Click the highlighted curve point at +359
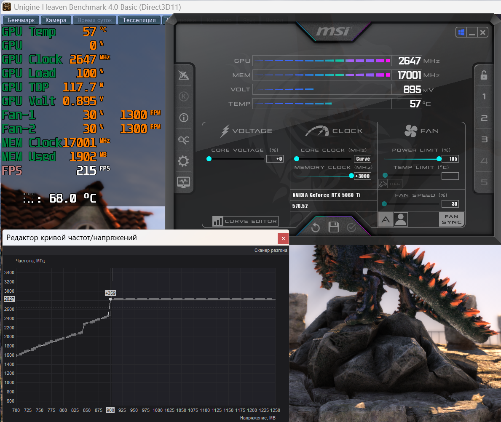501x422 pixels. tap(110, 299)
